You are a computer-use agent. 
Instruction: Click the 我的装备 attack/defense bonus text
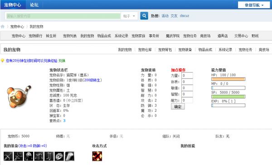[x=33, y=146]
